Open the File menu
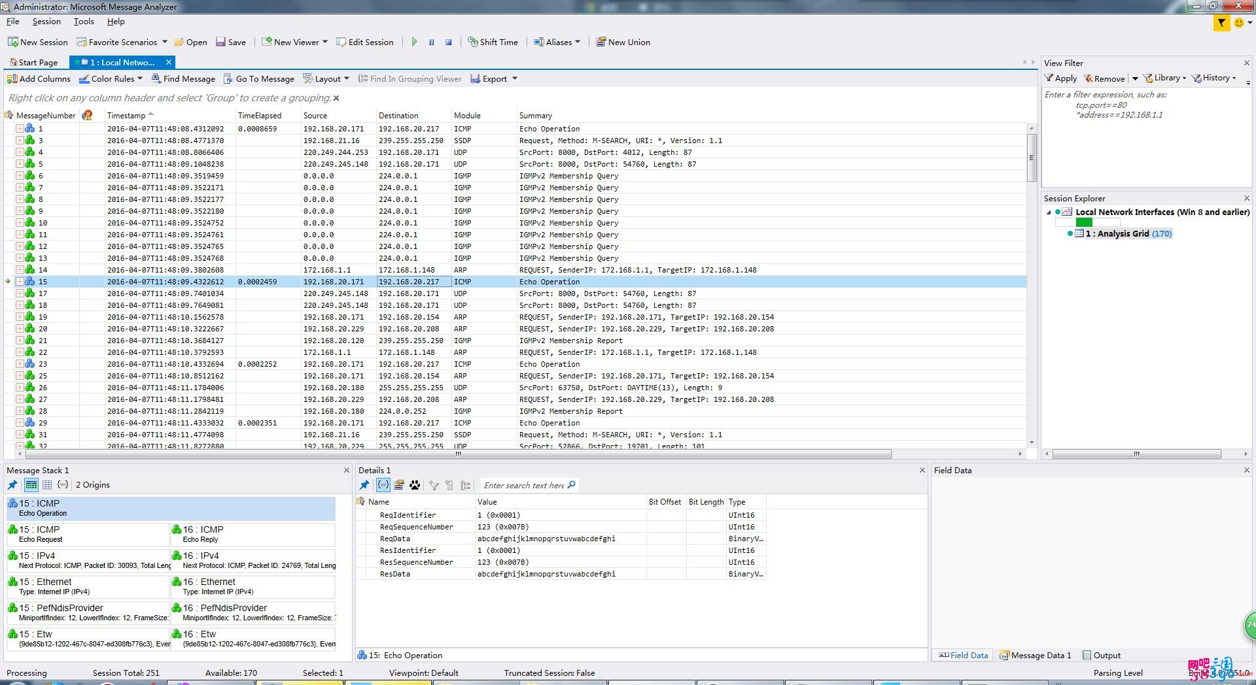This screenshot has height=685, width=1256. [x=13, y=22]
